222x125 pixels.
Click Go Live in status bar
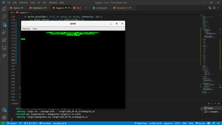point(200,123)
